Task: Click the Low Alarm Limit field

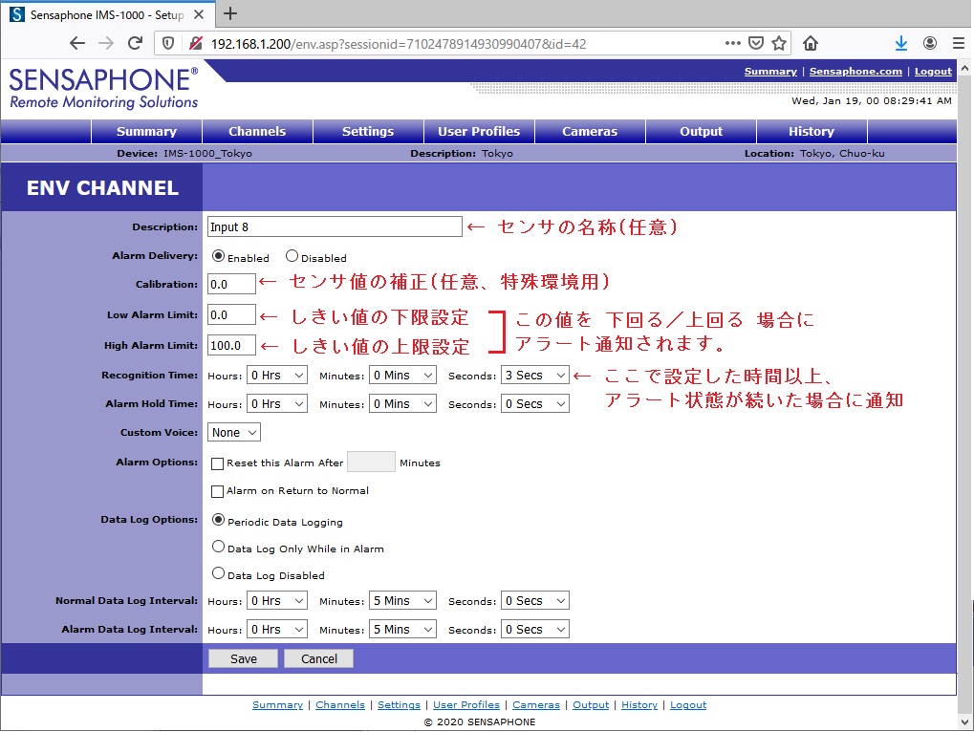Action: pos(231,314)
